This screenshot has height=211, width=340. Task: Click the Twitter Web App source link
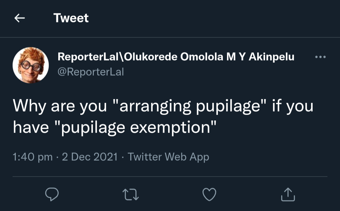click(168, 157)
